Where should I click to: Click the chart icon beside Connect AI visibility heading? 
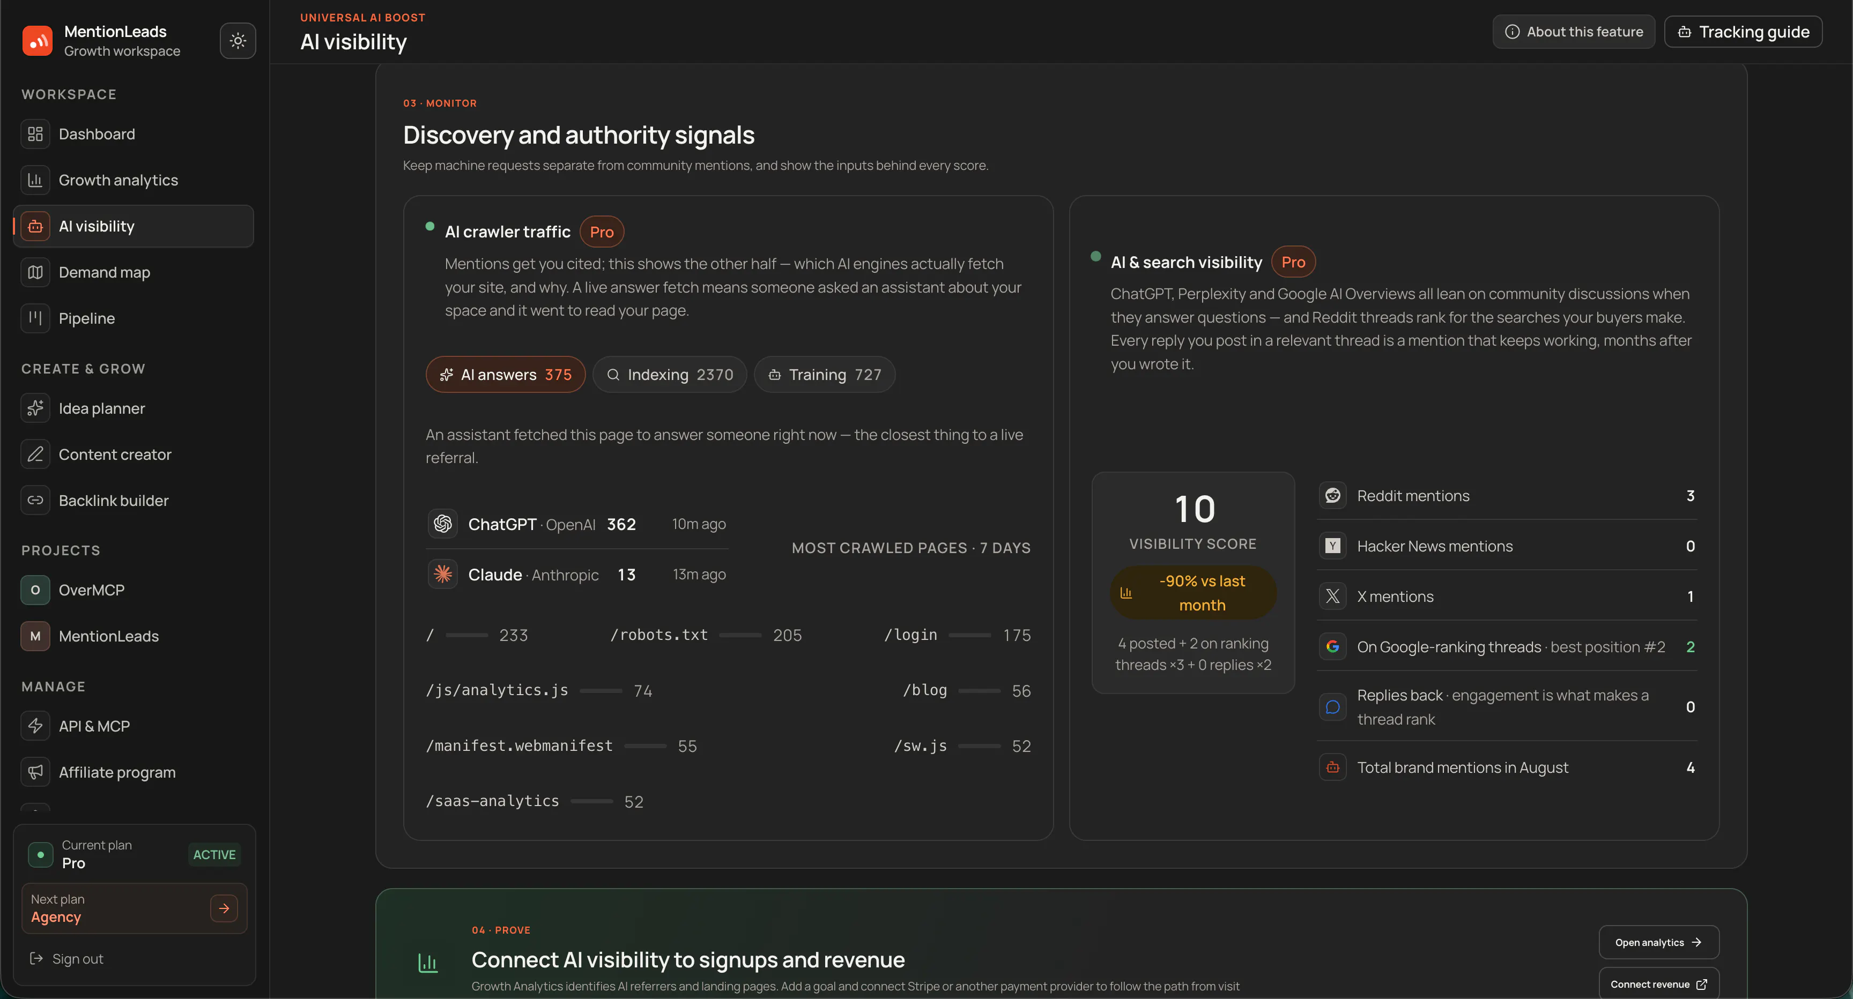(x=428, y=963)
